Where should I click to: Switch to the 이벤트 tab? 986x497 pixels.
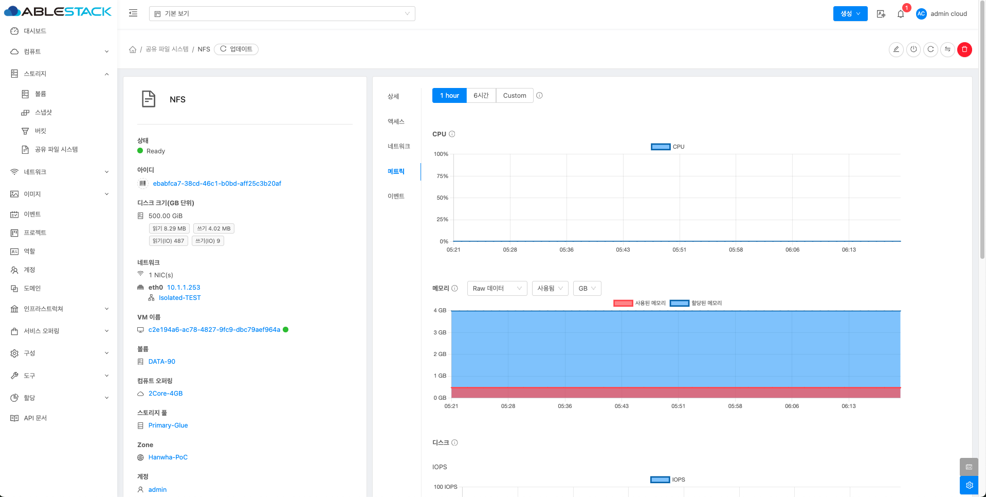pyautogui.click(x=396, y=197)
